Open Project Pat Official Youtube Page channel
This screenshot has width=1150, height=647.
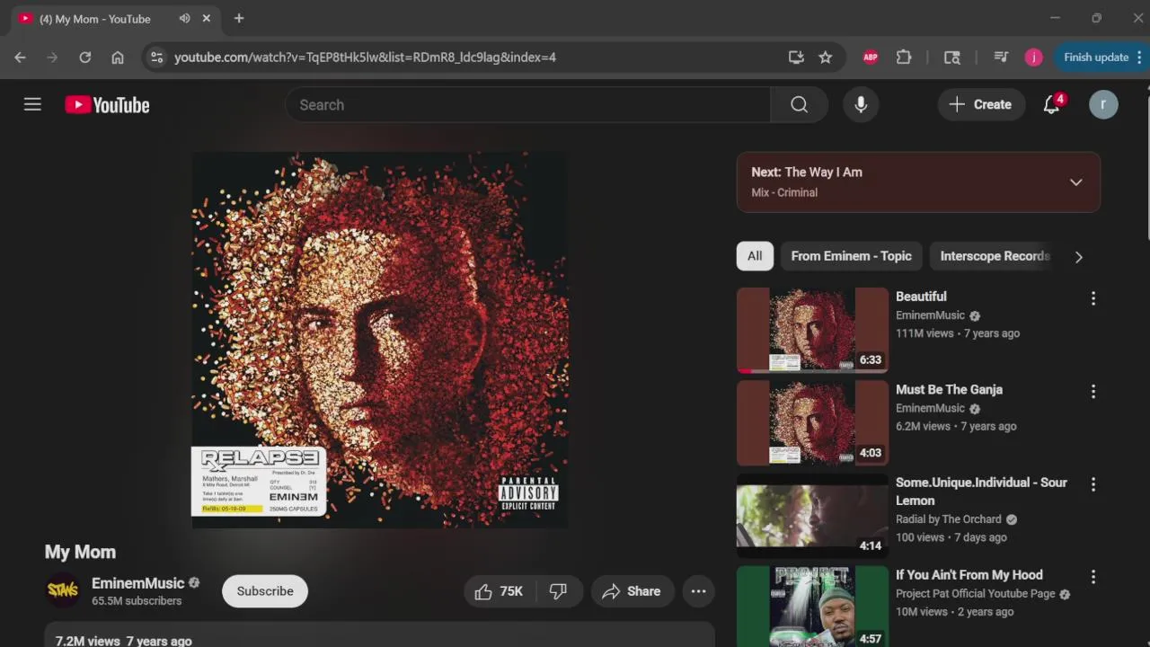tap(975, 594)
